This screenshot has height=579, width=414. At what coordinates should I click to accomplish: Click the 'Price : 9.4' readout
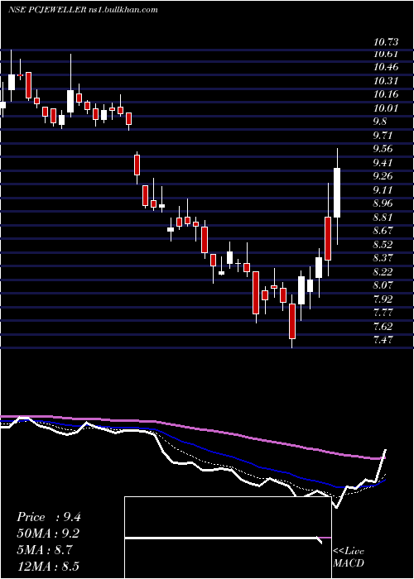[x=48, y=517]
